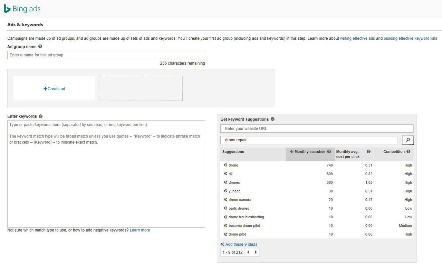Open help icon beside Ad group name
The height and width of the screenshot is (266, 442).
click(x=40, y=46)
